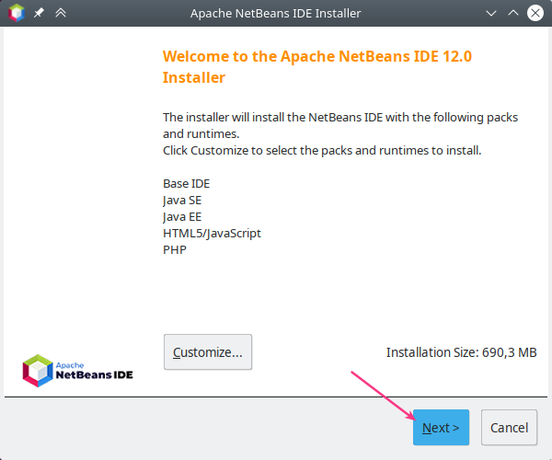Image resolution: width=552 pixels, height=460 pixels.
Task: Select the 'HTML5/JavaScript' pack entry
Action: click(212, 233)
